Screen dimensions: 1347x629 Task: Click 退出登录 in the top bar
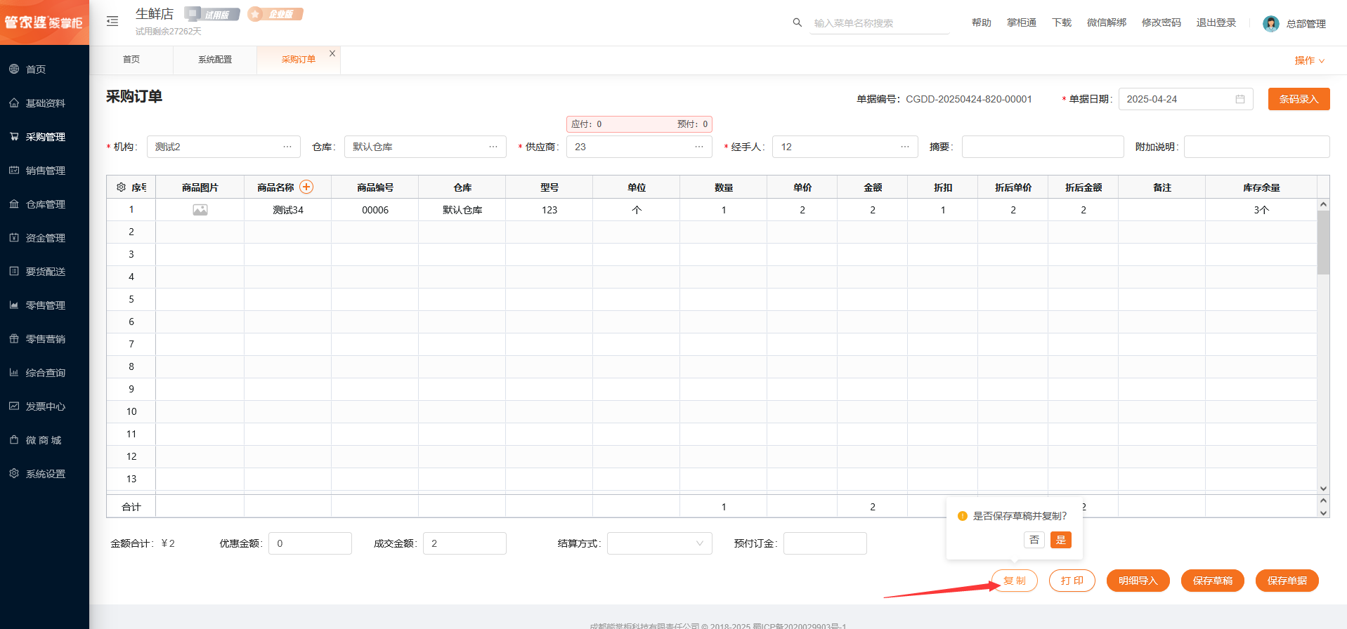[x=1216, y=22]
